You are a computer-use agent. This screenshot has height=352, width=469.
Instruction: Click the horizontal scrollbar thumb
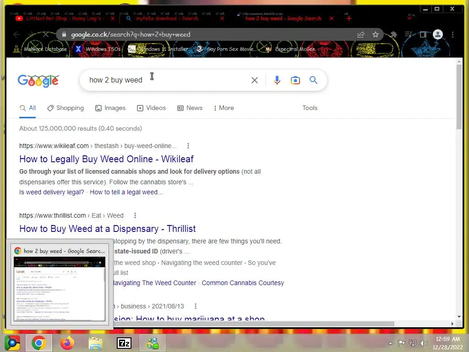coord(254,324)
